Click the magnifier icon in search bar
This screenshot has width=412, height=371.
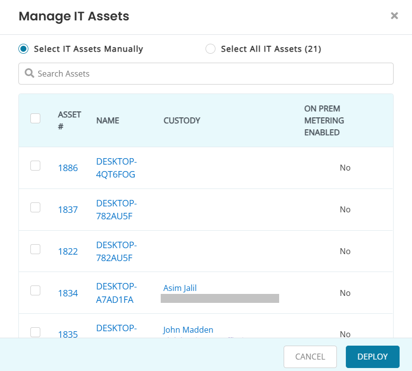[29, 74]
